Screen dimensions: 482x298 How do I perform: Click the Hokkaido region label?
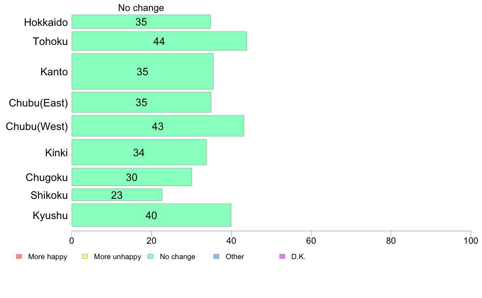click(x=46, y=22)
